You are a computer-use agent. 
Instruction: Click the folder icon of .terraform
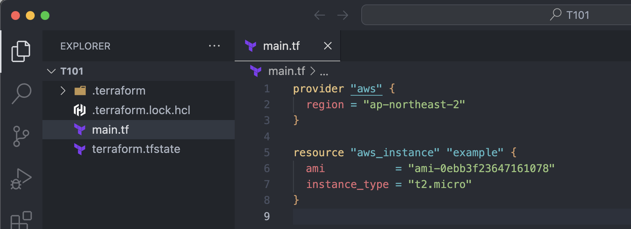[80, 90]
